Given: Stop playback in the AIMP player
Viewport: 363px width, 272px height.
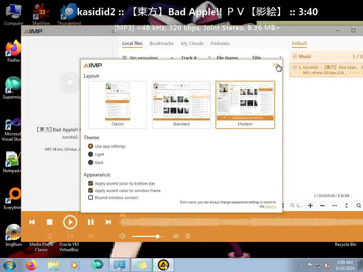Looking at the screenshot, I should (x=50, y=222).
